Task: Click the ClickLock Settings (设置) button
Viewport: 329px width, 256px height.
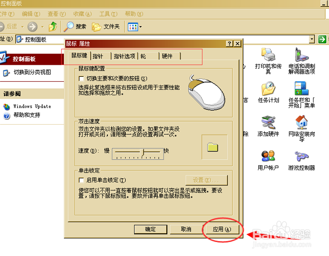Action: pyautogui.click(x=207, y=180)
